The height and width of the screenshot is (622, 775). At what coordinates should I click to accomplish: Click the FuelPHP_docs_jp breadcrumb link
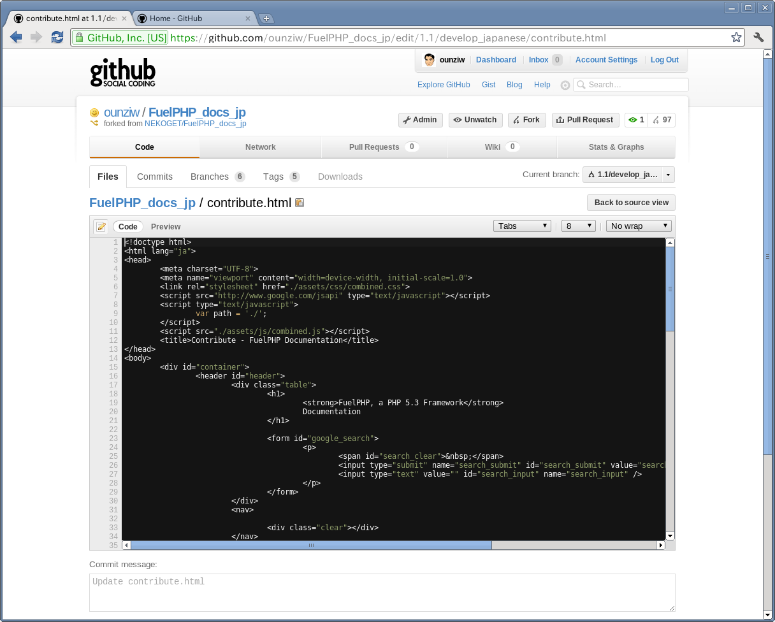pos(142,203)
